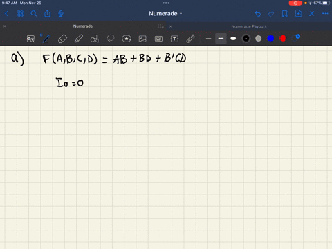Image resolution: width=332 pixels, height=249 pixels.
Task: Open the thumbnail grid view
Action: click(20, 14)
